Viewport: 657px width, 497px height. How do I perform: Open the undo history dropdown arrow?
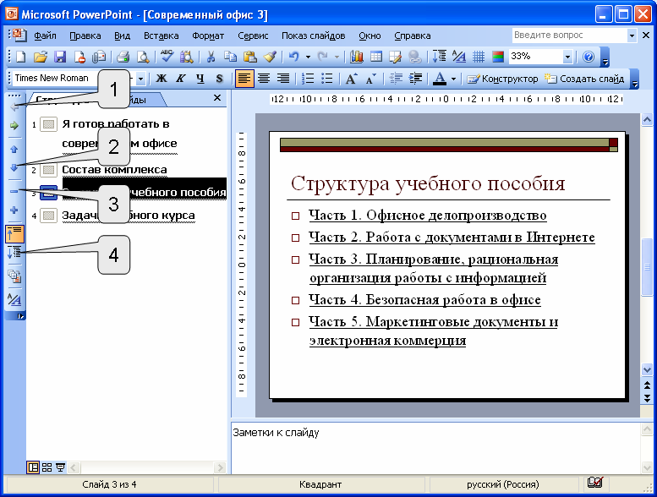[308, 57]
